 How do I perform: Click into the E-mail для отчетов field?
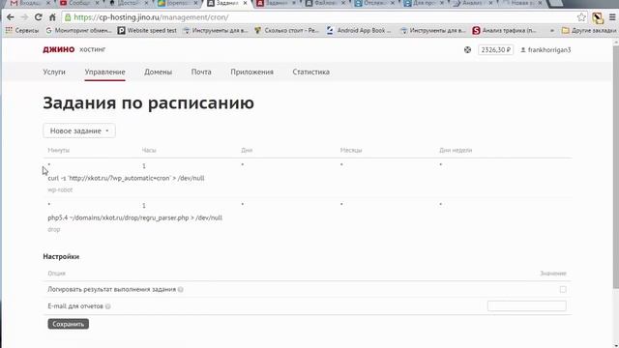click(x=526, y=305)
